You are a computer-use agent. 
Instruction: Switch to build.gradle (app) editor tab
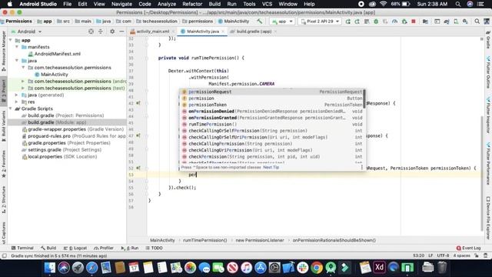(254, 32)
